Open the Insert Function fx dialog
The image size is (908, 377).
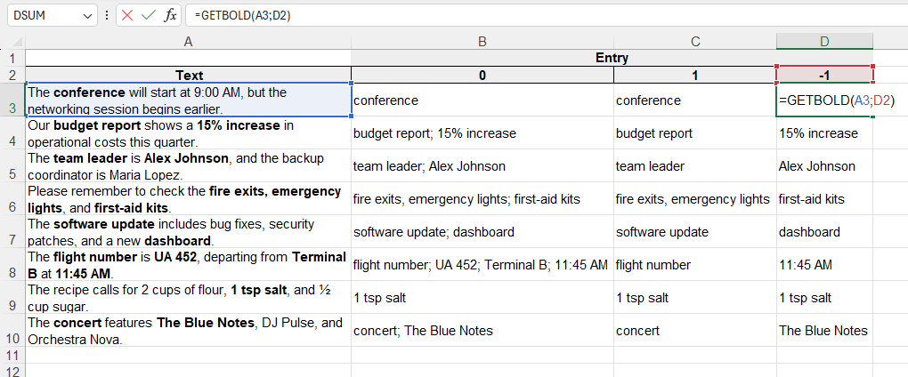[x=170, y=16]
